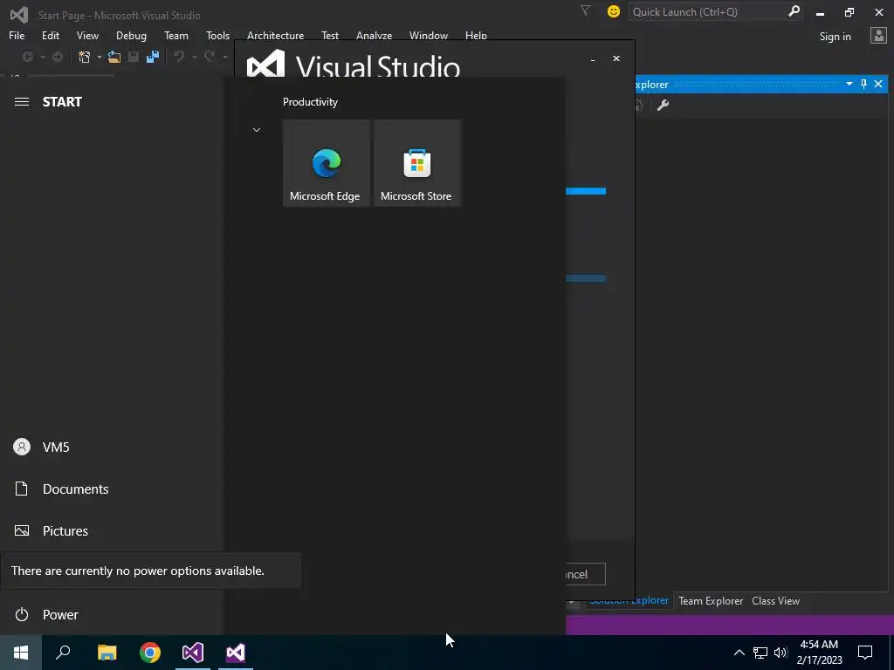Click the Power button in Start menu
Screen dimensions: 894x670
coord(111,614)
